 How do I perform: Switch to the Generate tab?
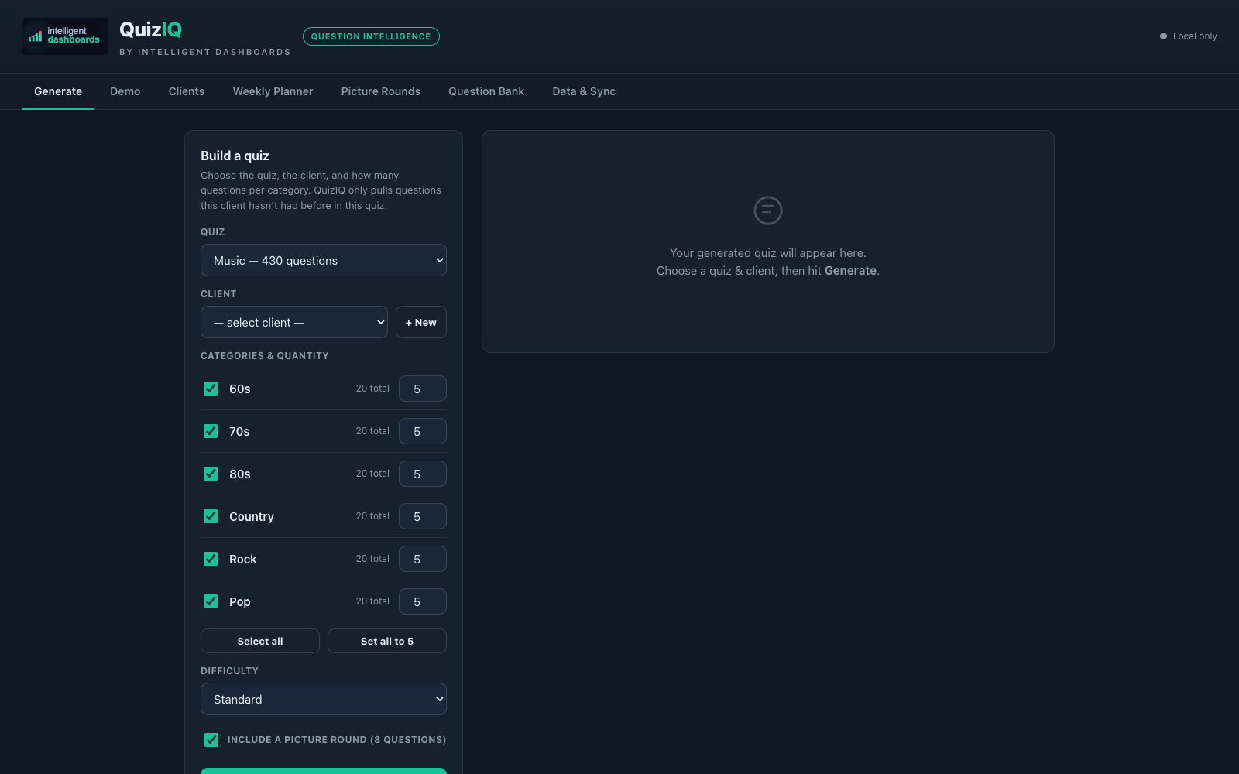coord(58,91)
